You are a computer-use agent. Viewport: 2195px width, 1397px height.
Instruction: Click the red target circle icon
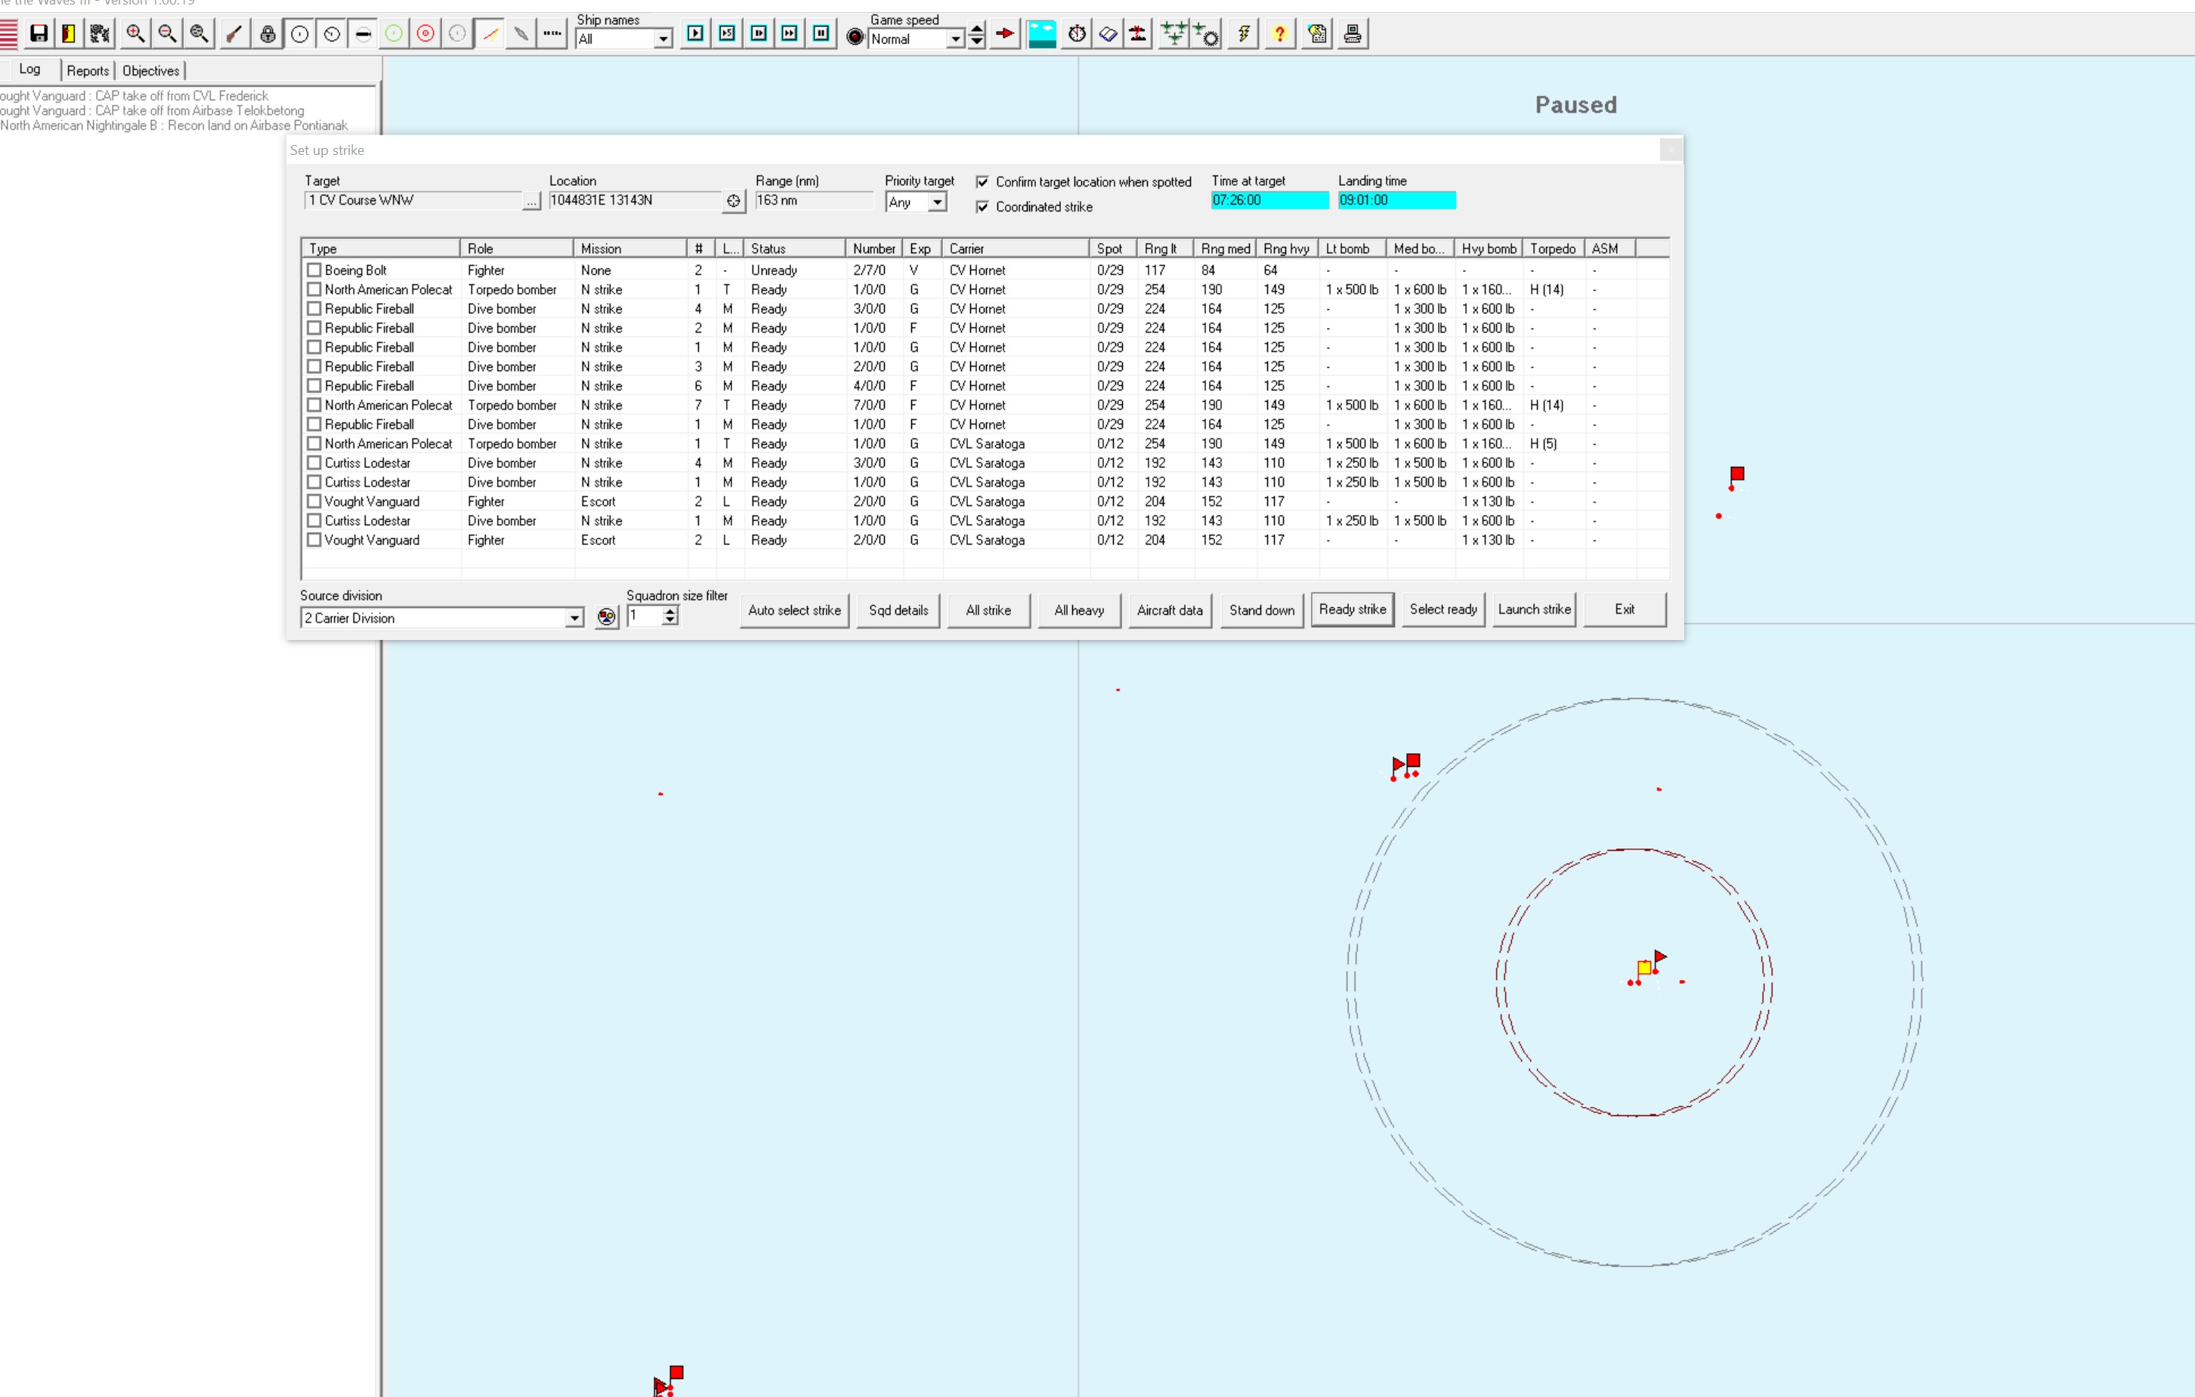coord(425,34)
